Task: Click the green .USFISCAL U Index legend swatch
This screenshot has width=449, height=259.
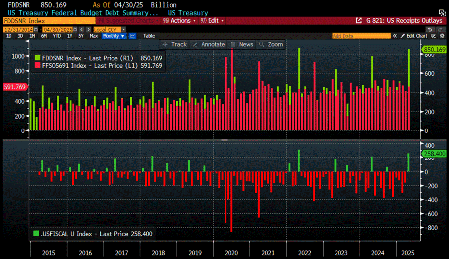Action: (x=36, y=234)
